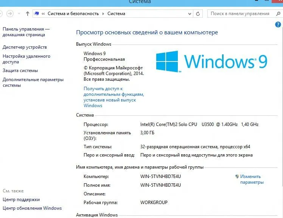Open Настройка удаленного доступа
This screenshot has width=283, height=218.
26,59
